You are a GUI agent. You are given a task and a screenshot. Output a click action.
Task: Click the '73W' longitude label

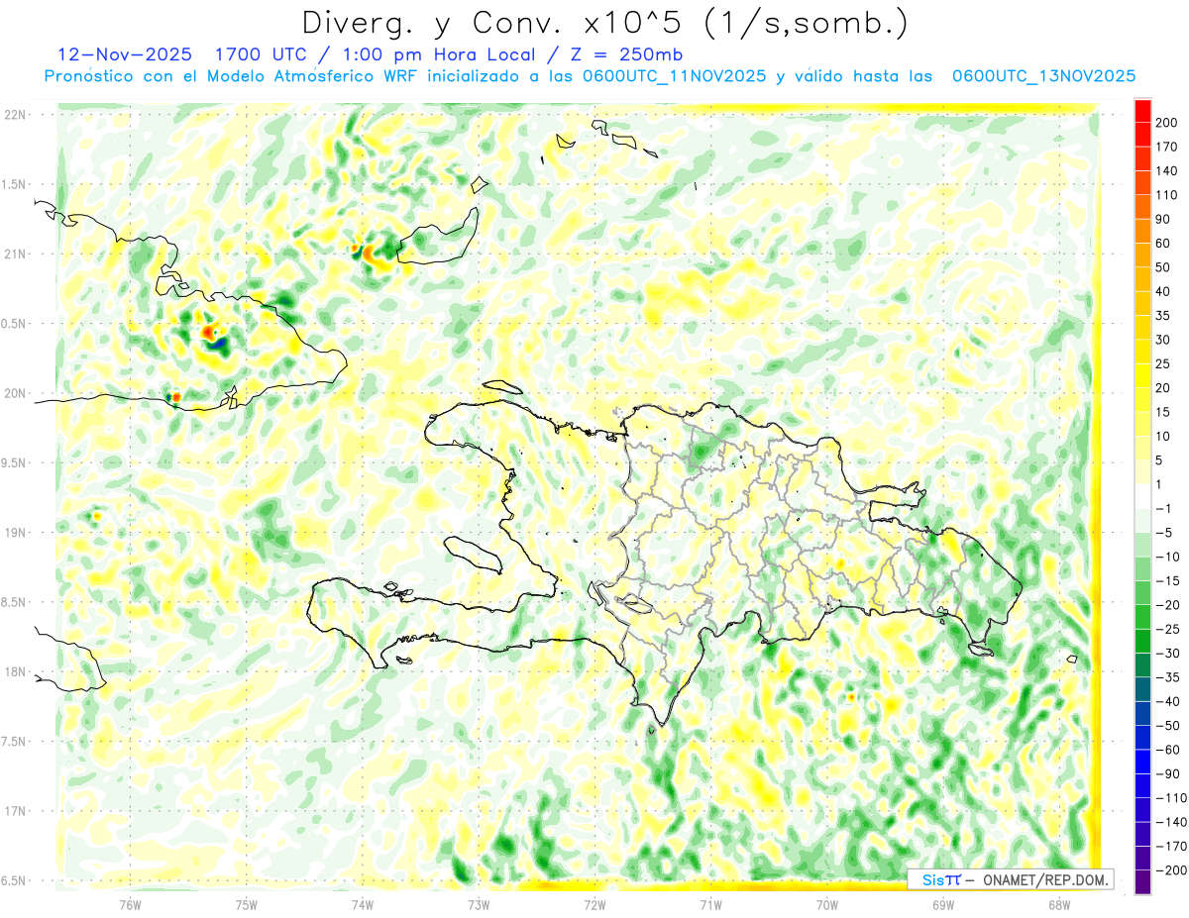(x=479, y=904)
